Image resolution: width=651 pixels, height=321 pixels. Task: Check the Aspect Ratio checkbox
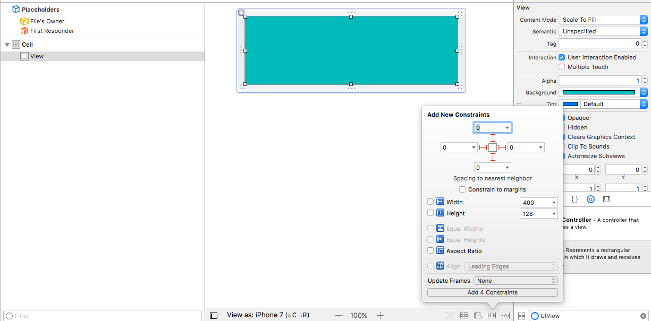tap(430, 251)
